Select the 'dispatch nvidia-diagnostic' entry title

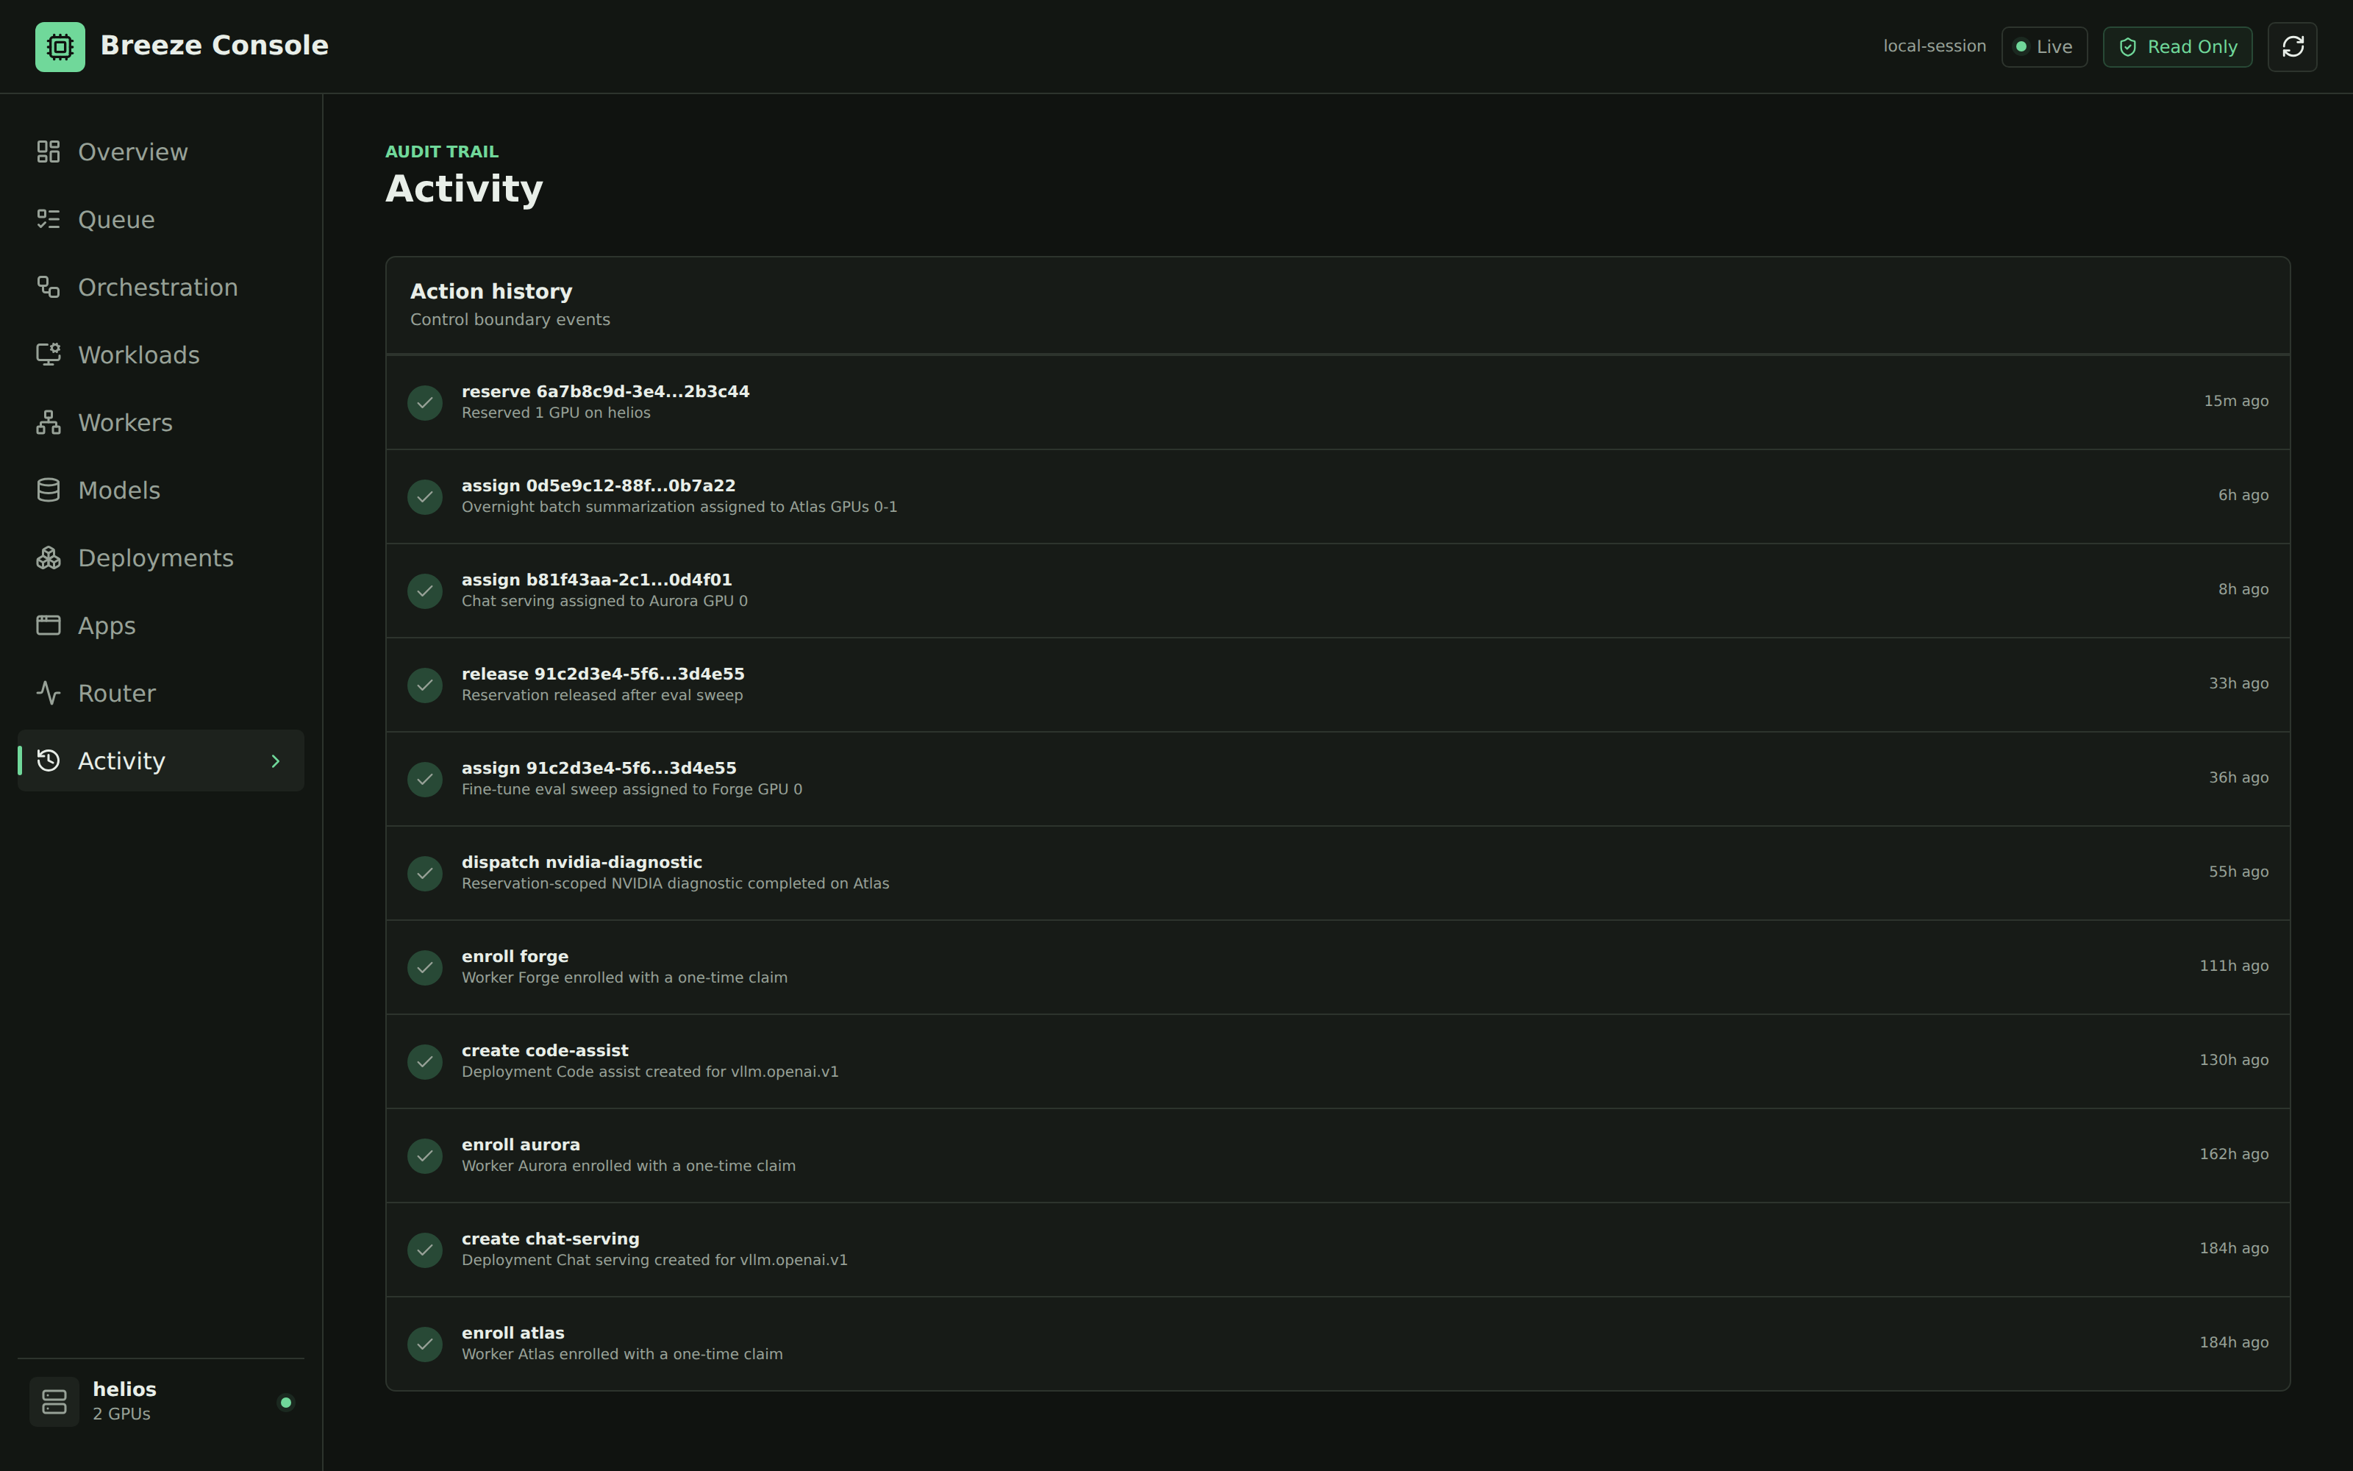pyautogui.click(x=582, y=862)
